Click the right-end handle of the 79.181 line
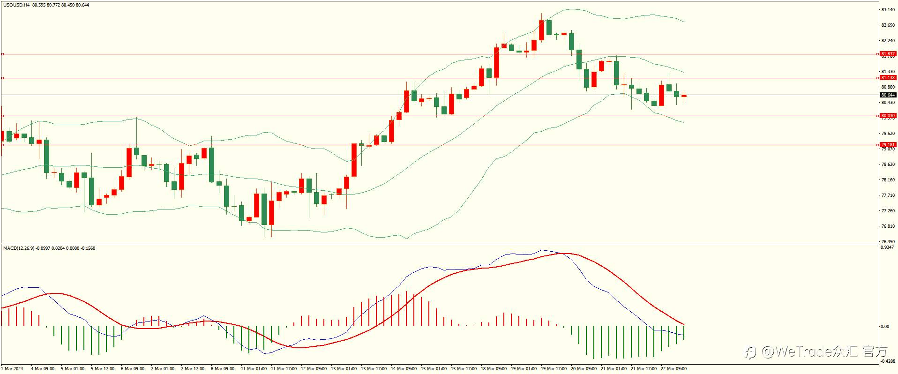 [x=877, y=145]
